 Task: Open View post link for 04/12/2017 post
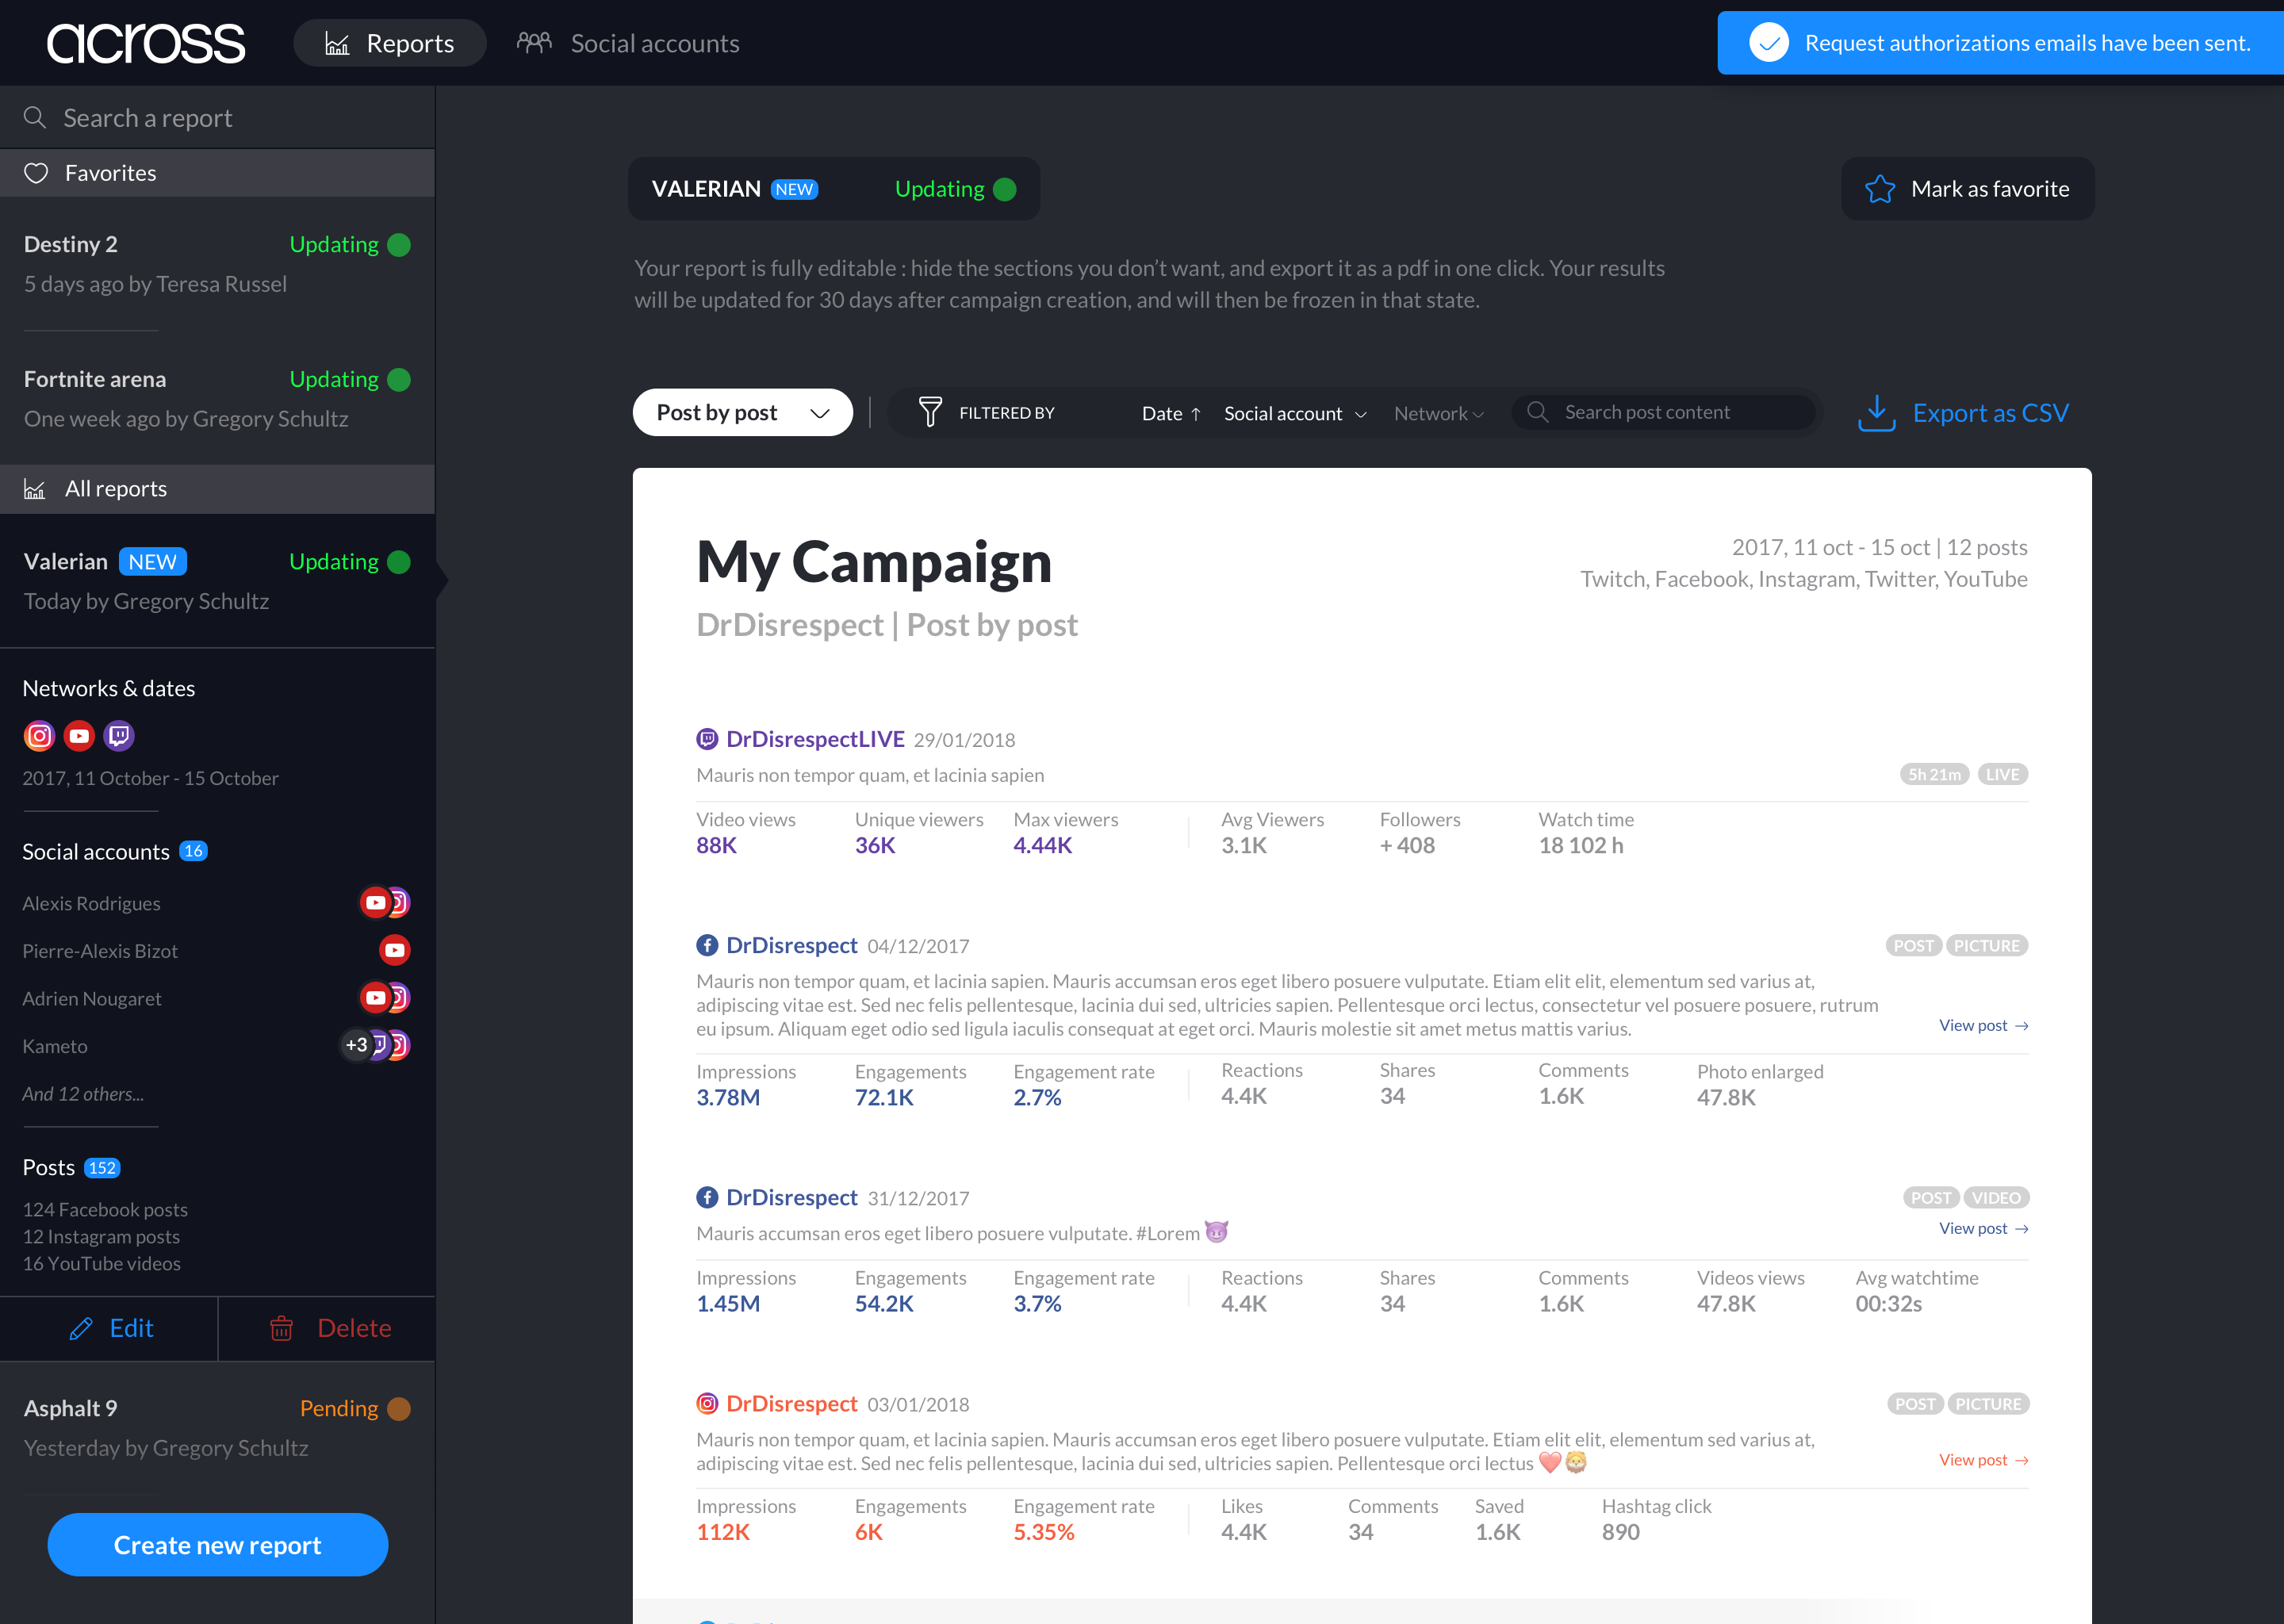pos(1982,1025)
